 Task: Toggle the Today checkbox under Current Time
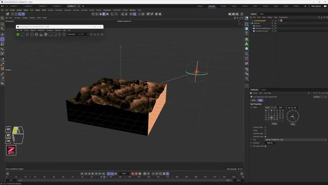[265, 131]
